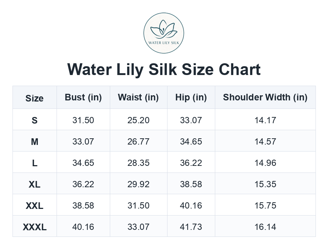
Task: Select hip value 41.73 for XXXL
Action: (191, 227)
